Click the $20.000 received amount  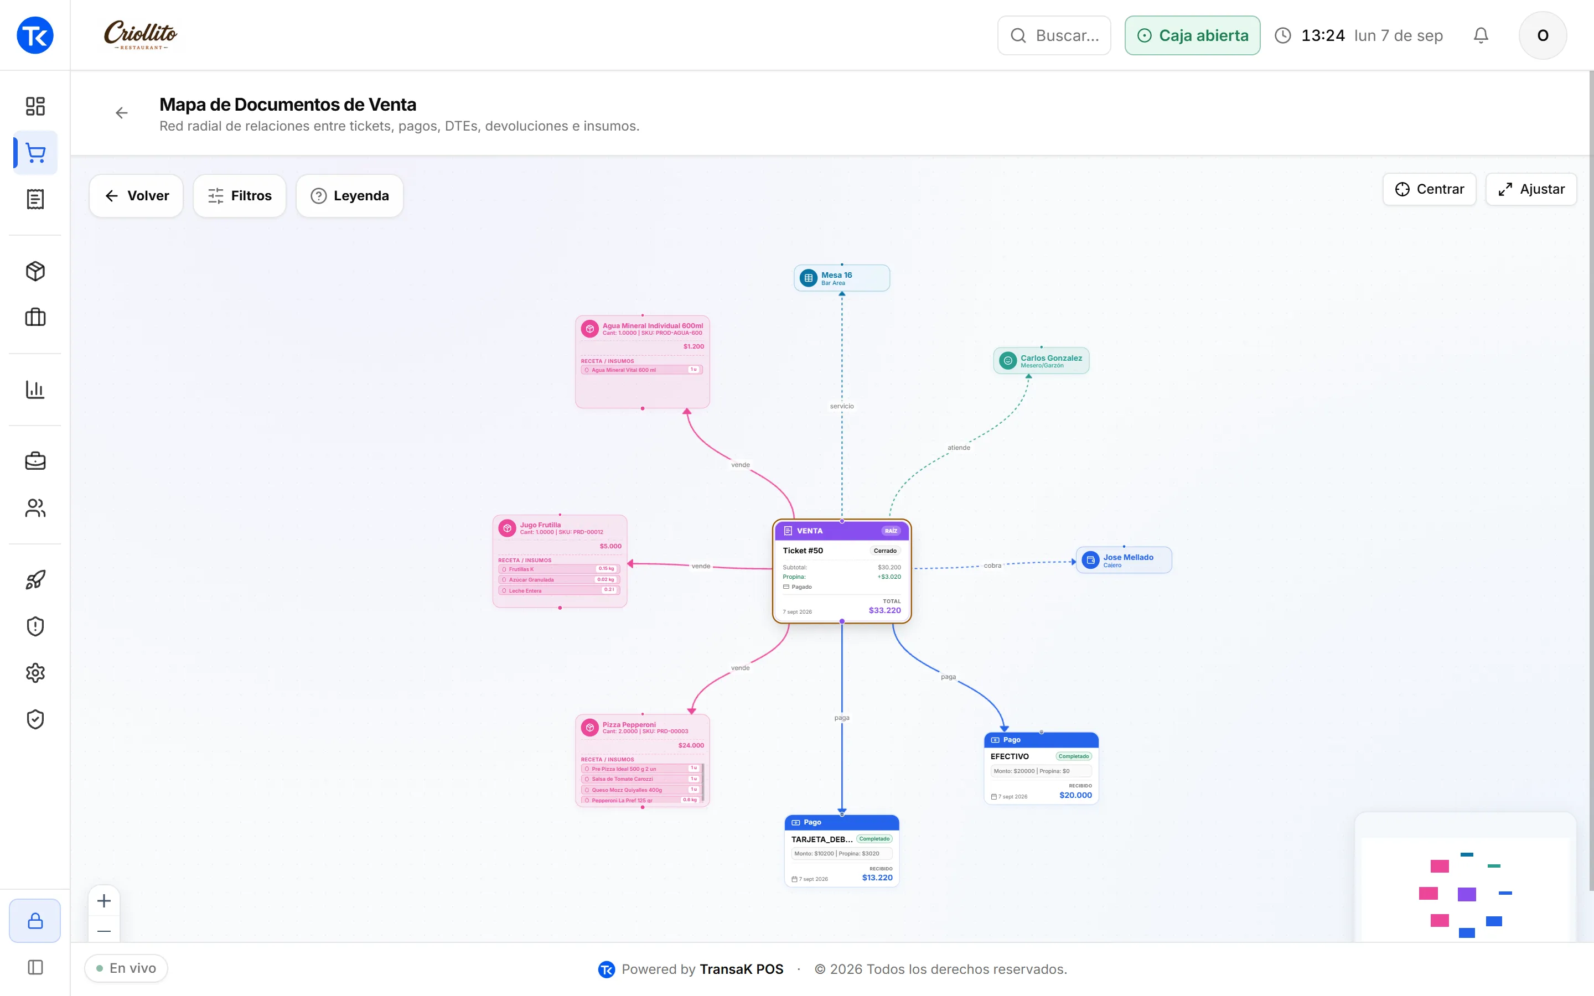click(x=1075, y=795)
